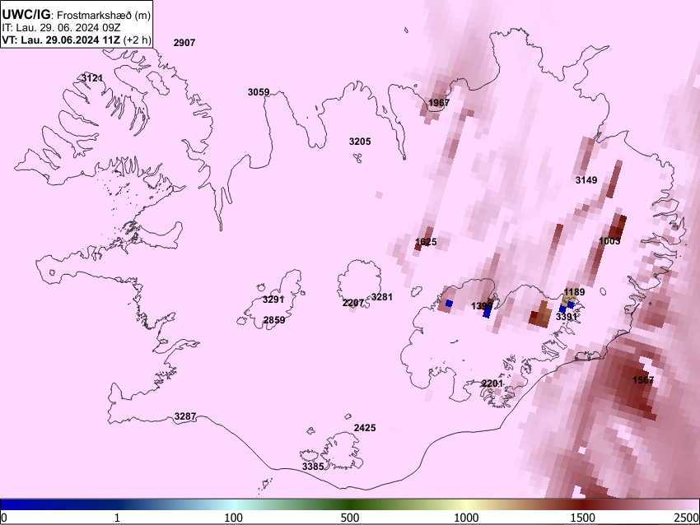Click the 1967 value label
The width and height of the screenshot is (700, 525).
[x=439, y=103]
